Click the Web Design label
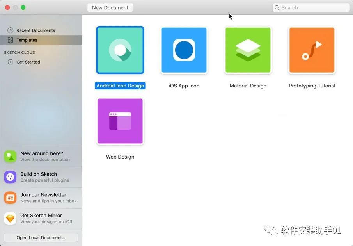353x246 pixels. coord(120,157)
